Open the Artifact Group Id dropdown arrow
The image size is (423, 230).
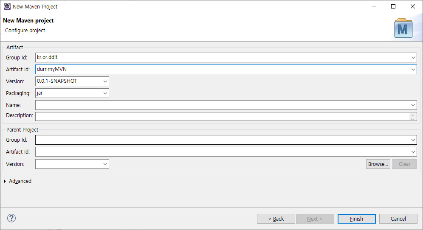tap(413, 57)
